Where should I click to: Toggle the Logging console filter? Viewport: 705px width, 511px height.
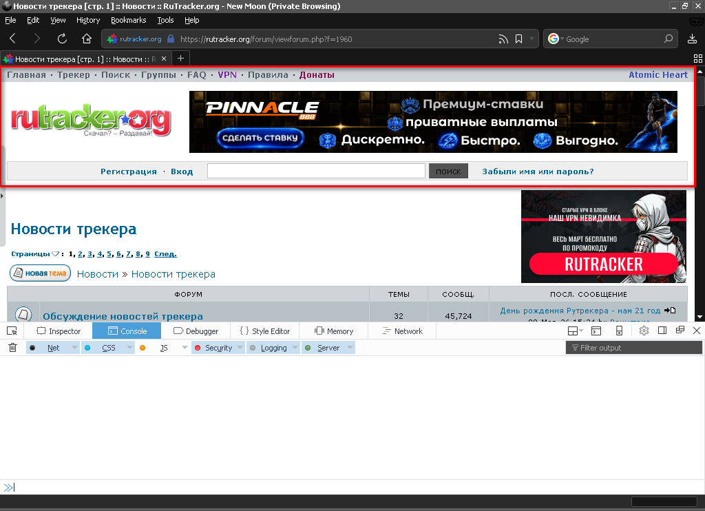[x=269, y=348]
